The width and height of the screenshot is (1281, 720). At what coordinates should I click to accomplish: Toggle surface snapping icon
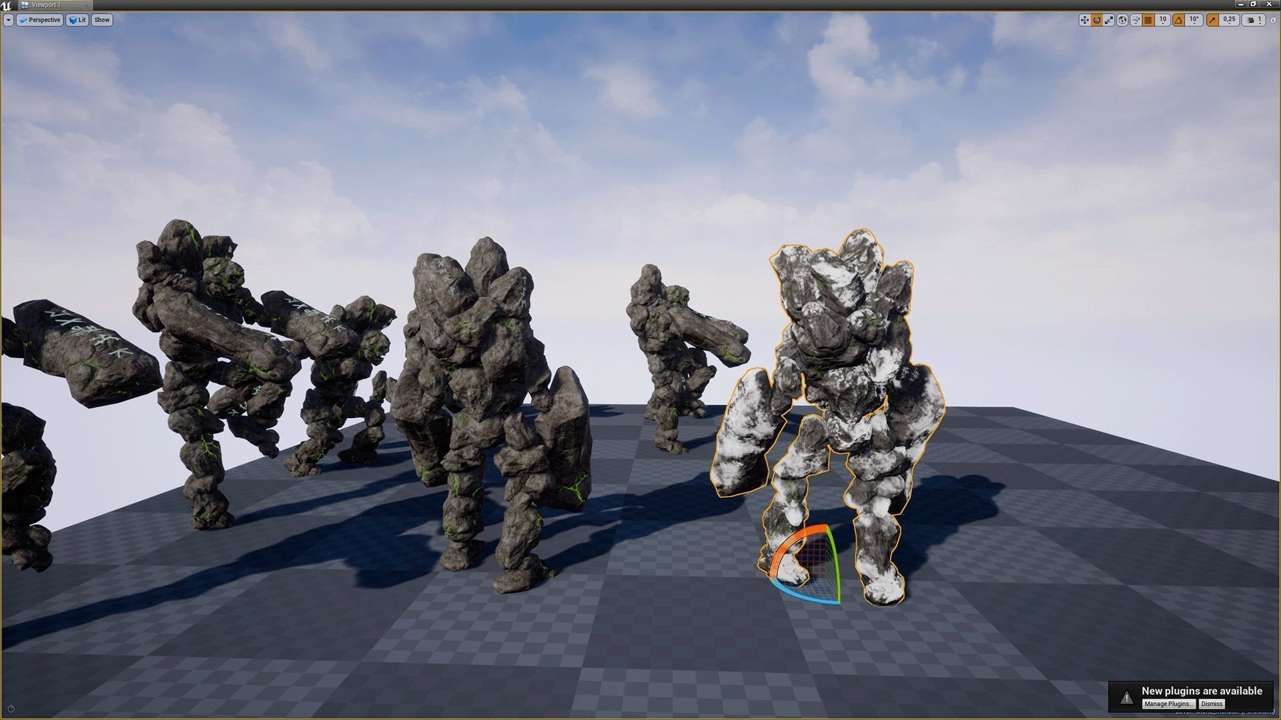1136,20
